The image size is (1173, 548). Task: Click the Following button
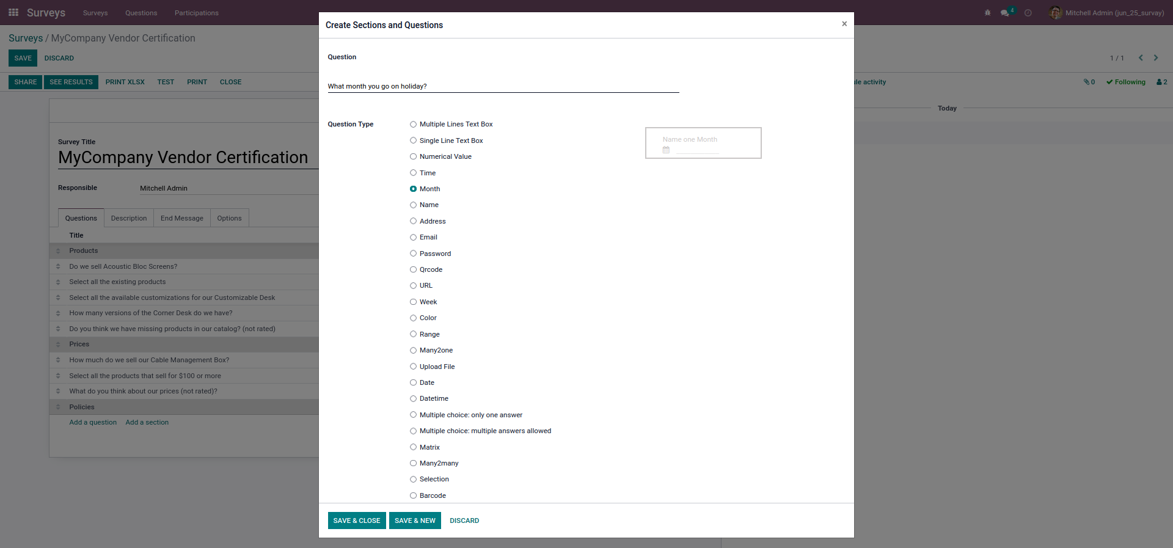click(x=1126, y=82)
